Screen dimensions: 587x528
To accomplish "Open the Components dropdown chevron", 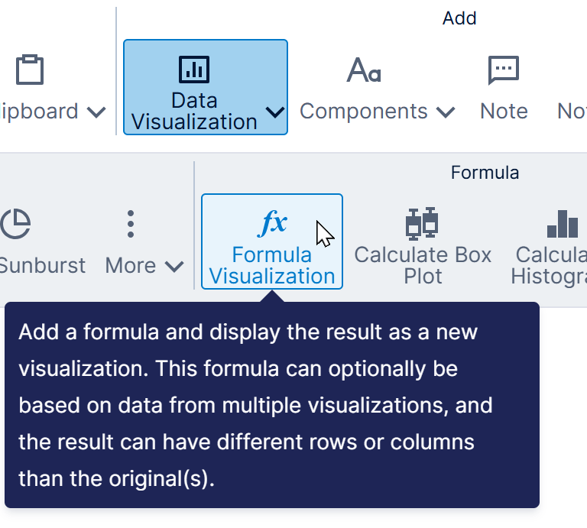I will (x=446, y=112).
